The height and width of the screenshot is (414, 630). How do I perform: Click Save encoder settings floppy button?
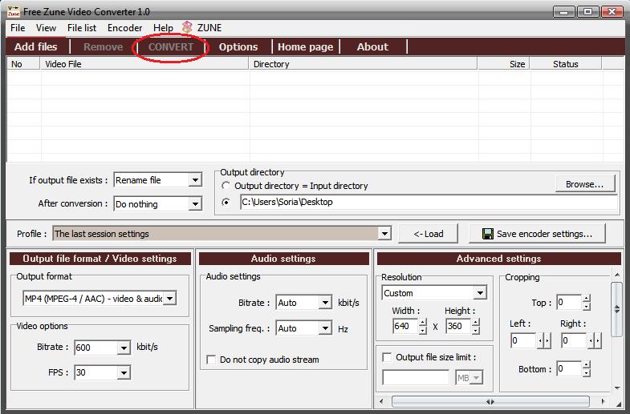(x=537, y=234)
